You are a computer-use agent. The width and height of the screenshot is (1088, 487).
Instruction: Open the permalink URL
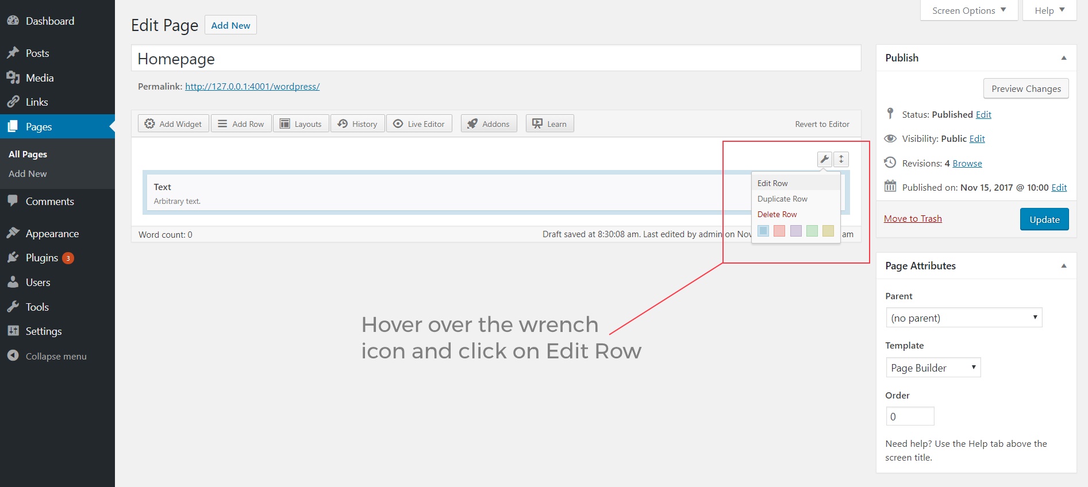252,86
